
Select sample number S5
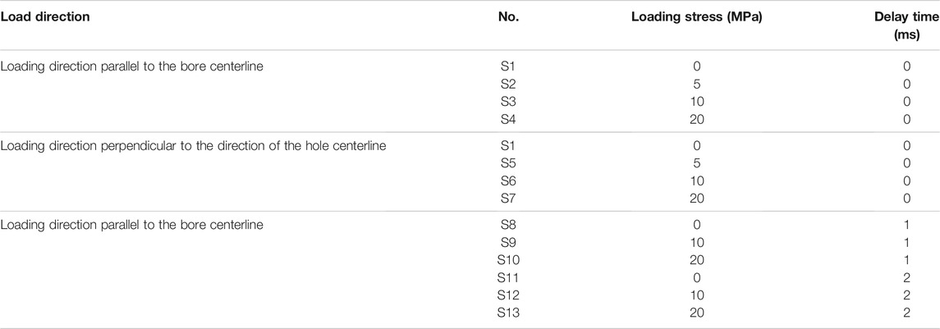pyautogui.click(x=508, y=163)
